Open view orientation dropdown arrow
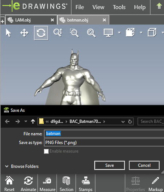Screen dimensions: 164x192 tap(141, 33)
